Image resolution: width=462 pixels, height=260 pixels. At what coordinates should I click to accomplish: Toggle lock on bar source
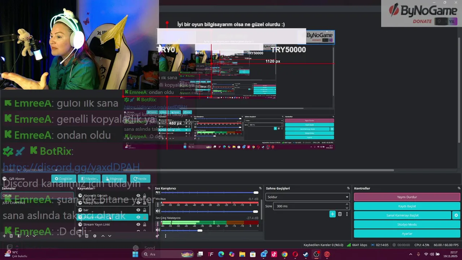pyautogui.click(x=145, y=210)
